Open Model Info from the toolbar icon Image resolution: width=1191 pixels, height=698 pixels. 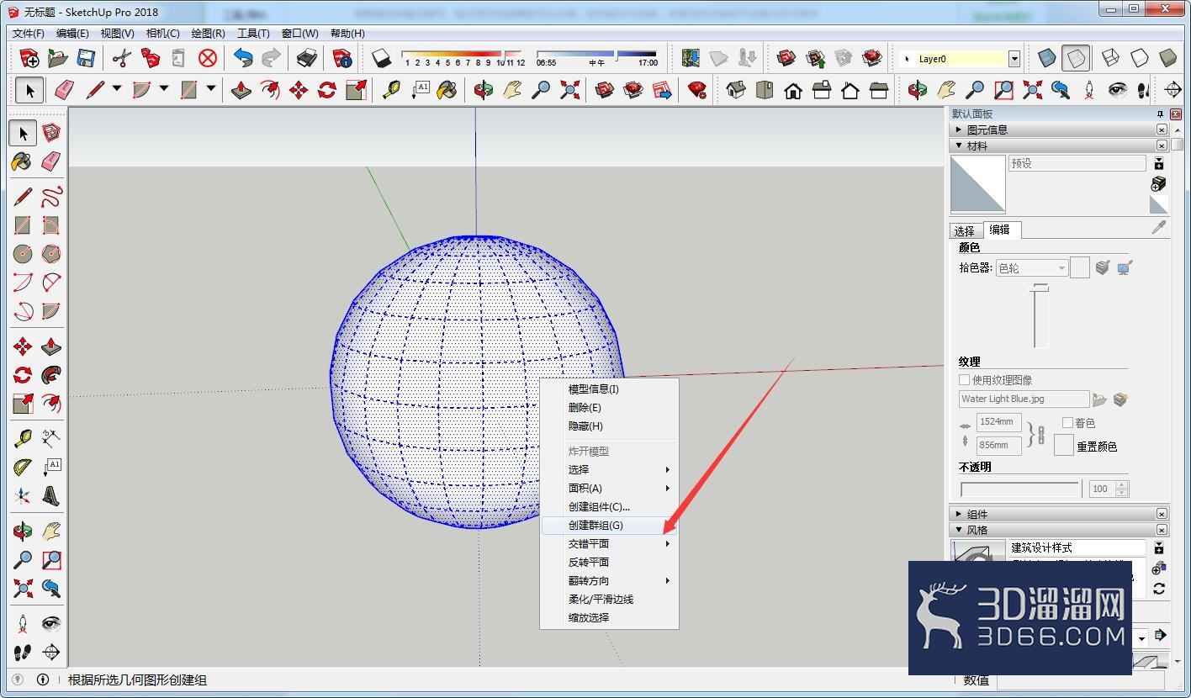click(342, 58)
